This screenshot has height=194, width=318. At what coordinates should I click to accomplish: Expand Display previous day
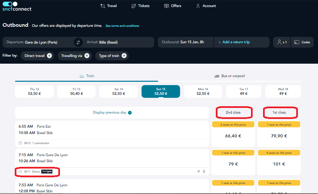click(x=112, y=113)
